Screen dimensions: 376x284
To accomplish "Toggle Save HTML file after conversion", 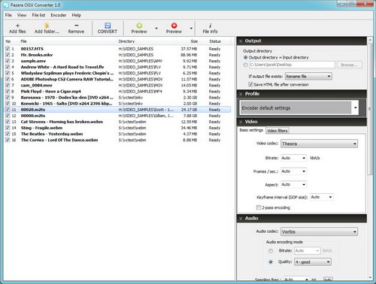I will tap(250, 84).
